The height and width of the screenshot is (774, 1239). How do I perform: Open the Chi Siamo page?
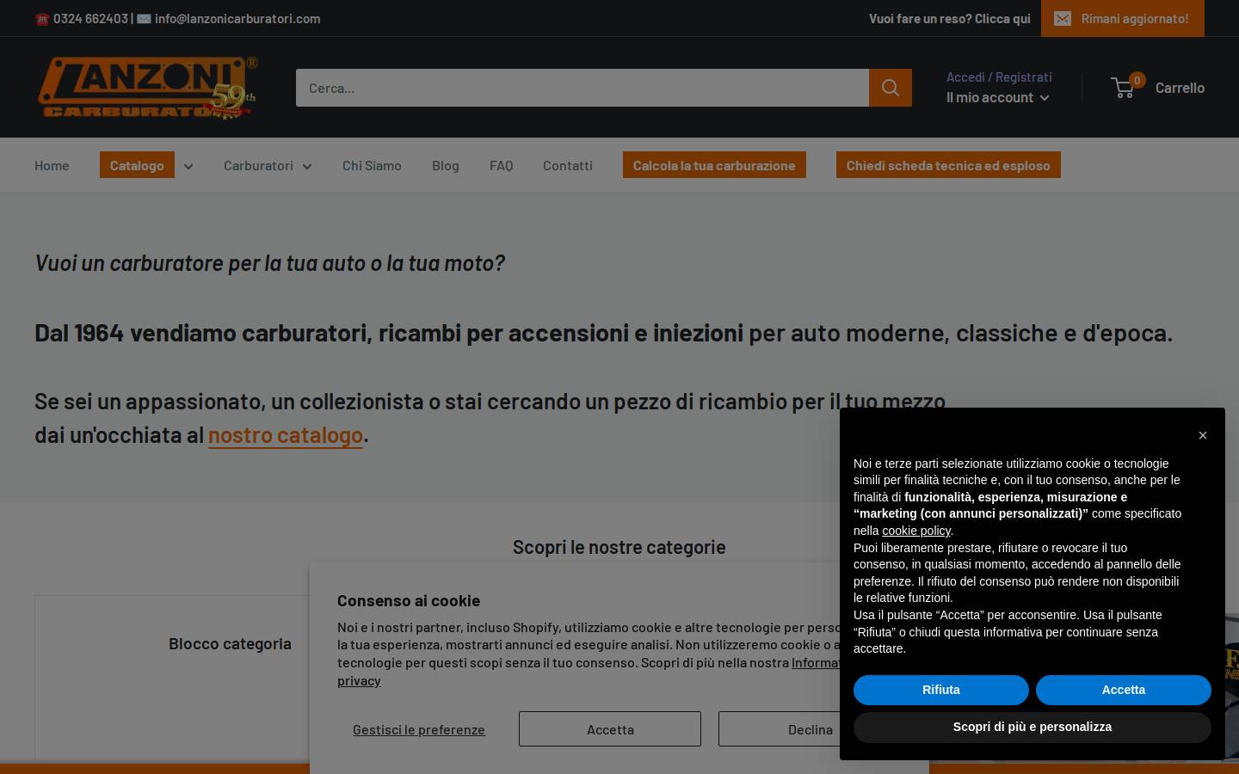pos(372,165)
